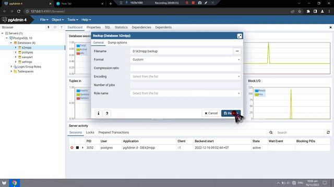Viewport: 334px width, 187px height.
Task: Expand the Login/Group Roles node
Action: 11,66
